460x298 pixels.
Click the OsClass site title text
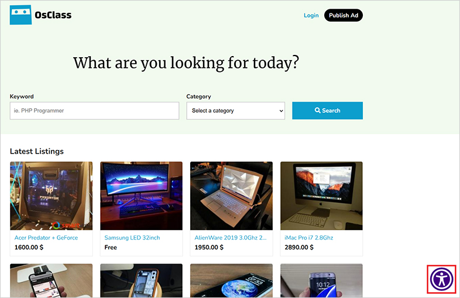(x=53, y=15)
